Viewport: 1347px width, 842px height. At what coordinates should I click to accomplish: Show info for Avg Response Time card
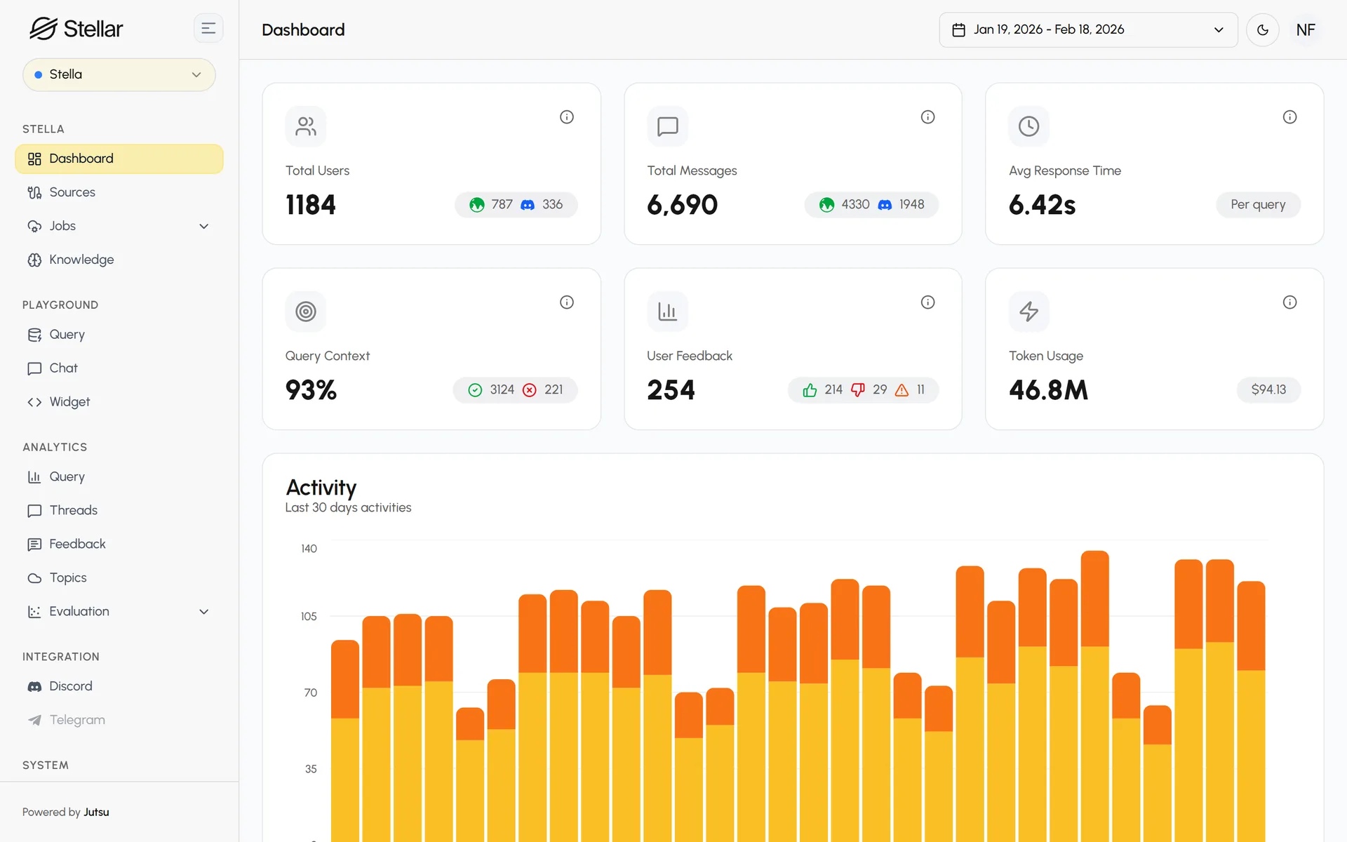(x=1289, y=117)
